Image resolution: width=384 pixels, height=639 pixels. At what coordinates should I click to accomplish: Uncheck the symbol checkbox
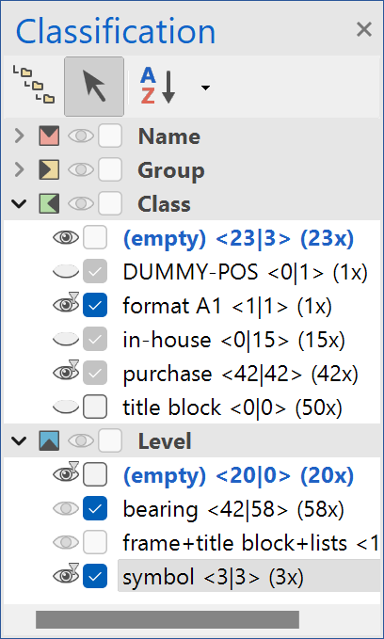click(x=95, y=576)
